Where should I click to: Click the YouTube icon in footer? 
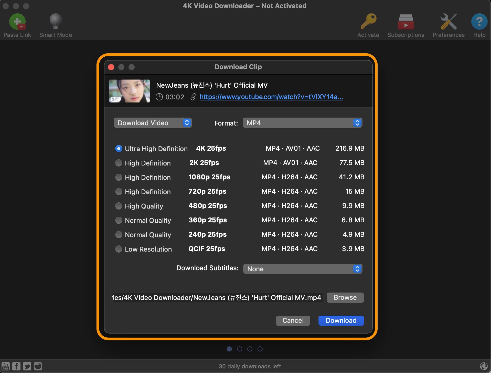[x=6, y=366]
